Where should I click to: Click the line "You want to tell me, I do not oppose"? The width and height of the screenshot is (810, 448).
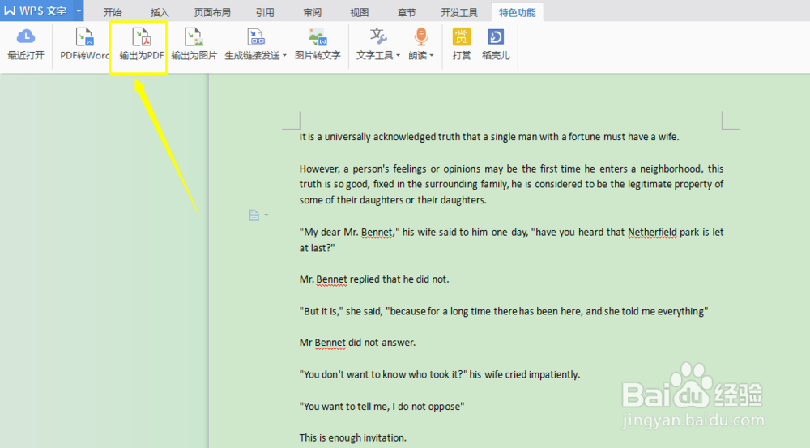click(x=382, y=406)
